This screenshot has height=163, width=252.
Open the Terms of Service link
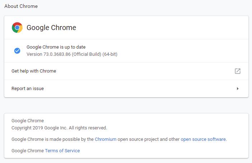click(x=62, y=151)
